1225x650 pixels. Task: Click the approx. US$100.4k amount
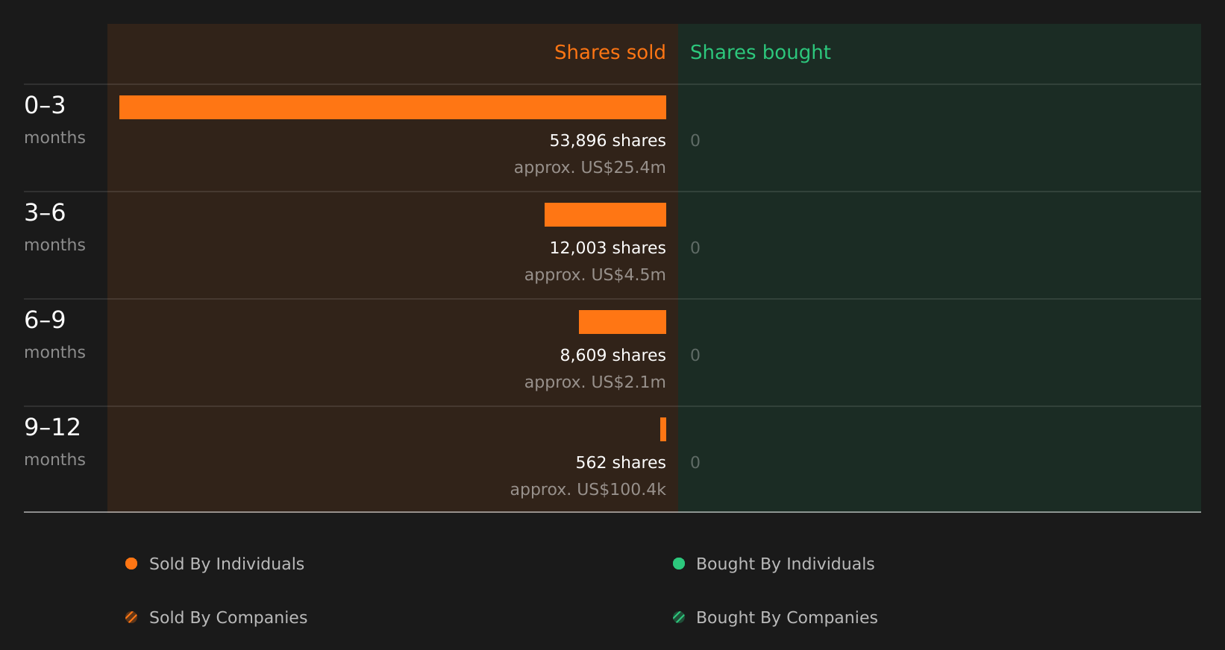click(588, 489)
